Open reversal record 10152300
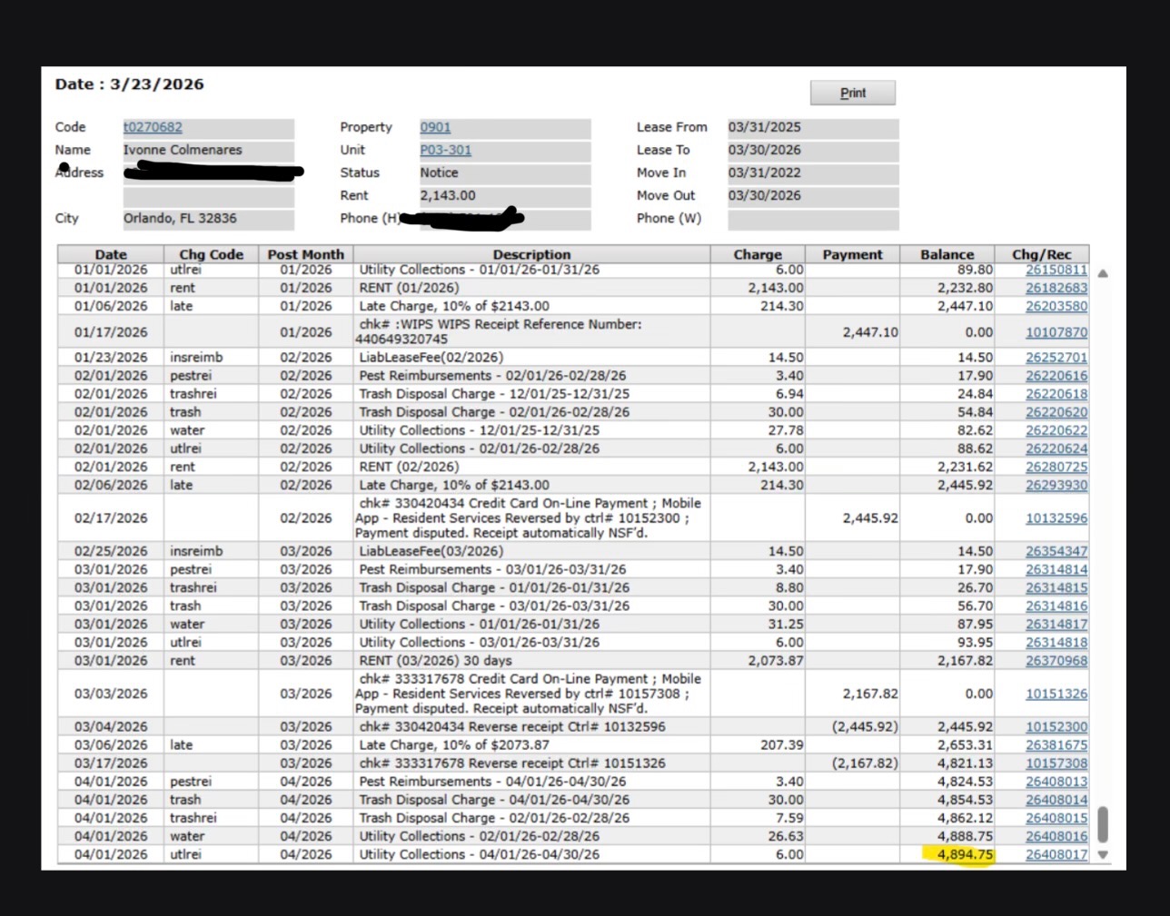Image resolution: width=1170 pixels, height=916 pixels. click(x=1056, y=727)
